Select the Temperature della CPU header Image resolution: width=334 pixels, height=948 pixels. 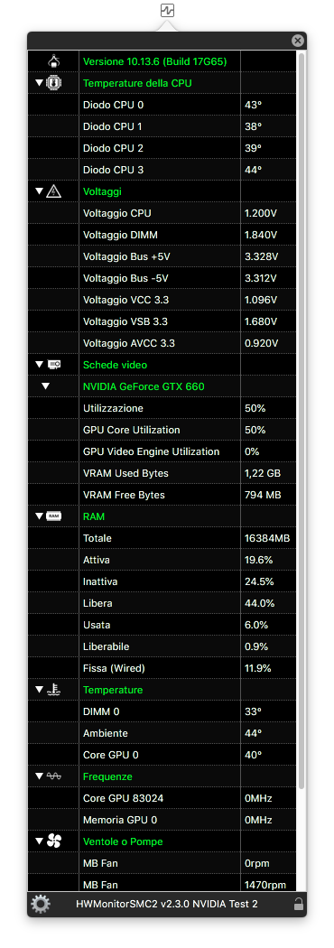162,83
